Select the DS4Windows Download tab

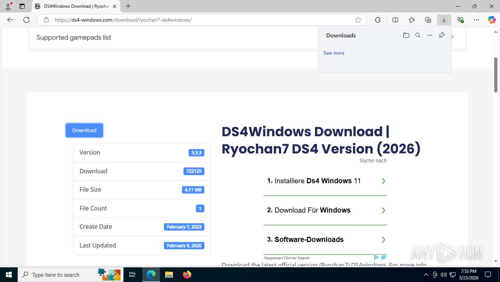coord(76,6)
